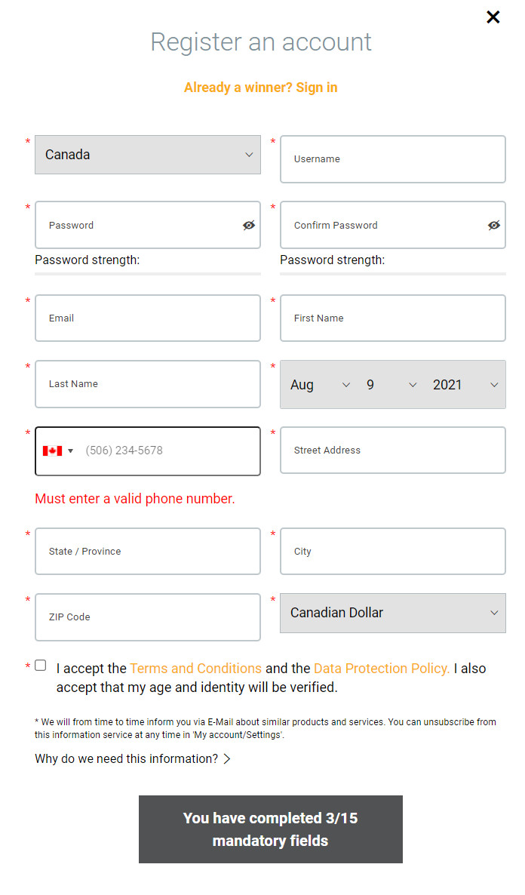Click into the Email input field
Viewport: 525px width, 895px height.
[x=148, y=318]
